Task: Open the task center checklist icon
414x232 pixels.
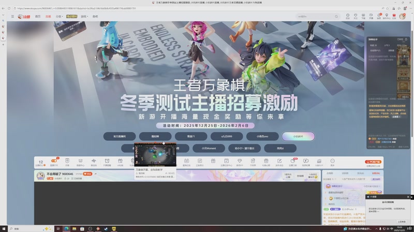Action: click(226, 162)
